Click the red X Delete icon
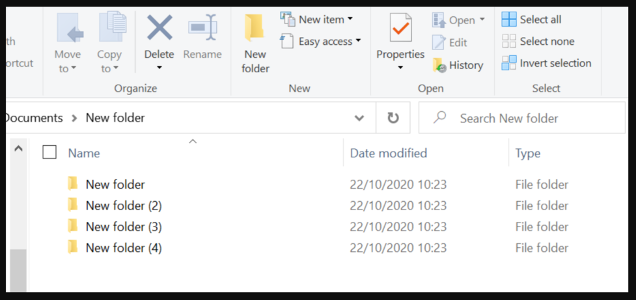The width and height of the screenshot is (636, 300). pos(159,27)
